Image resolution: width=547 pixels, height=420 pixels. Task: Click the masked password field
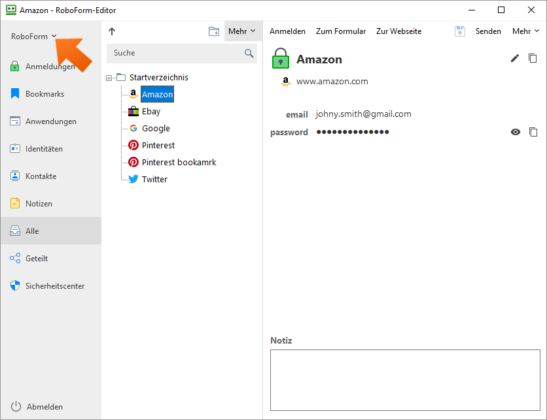[353, 132]
